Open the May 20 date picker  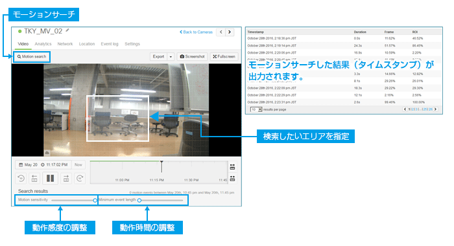coord(28,165)
